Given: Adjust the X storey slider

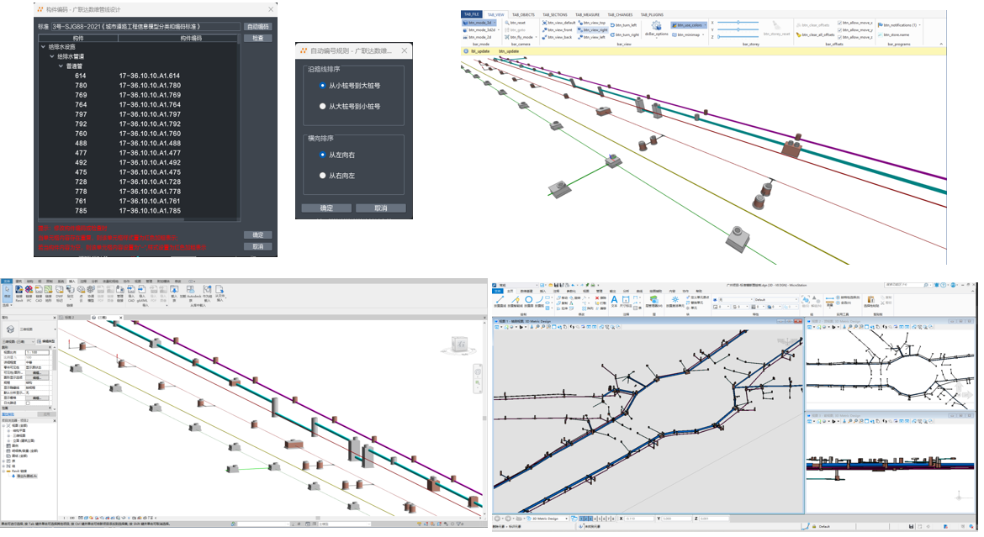Looking at the screenshot, I should click(x=740, y=23).
